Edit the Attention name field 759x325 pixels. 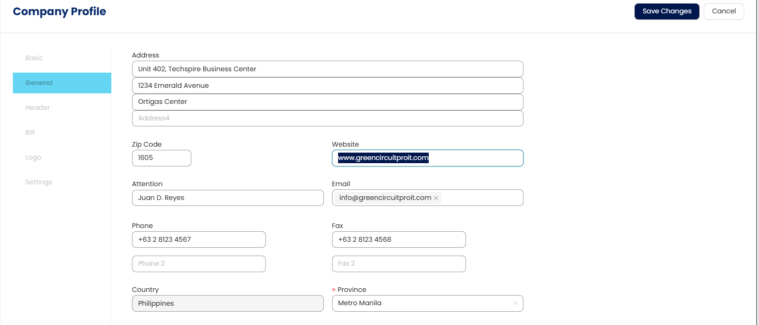pos(228,198)
